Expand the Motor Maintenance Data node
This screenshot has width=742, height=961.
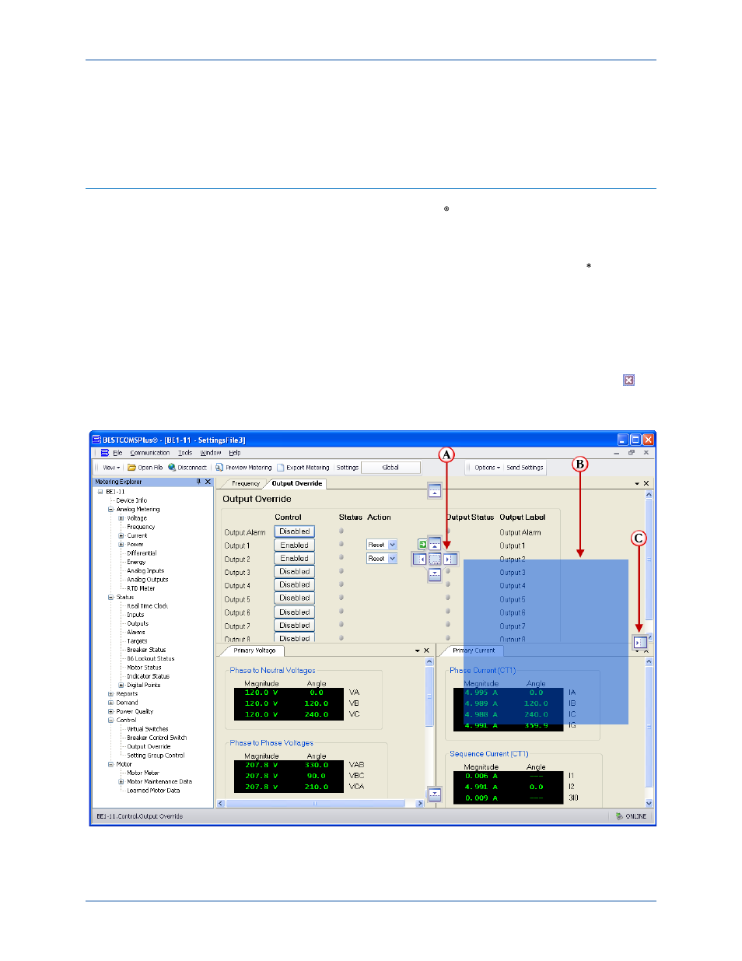121,782
